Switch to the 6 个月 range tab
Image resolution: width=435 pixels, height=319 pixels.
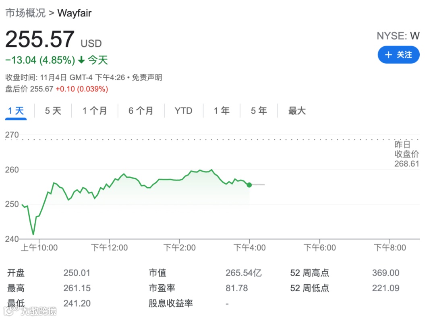pos(141,111)
